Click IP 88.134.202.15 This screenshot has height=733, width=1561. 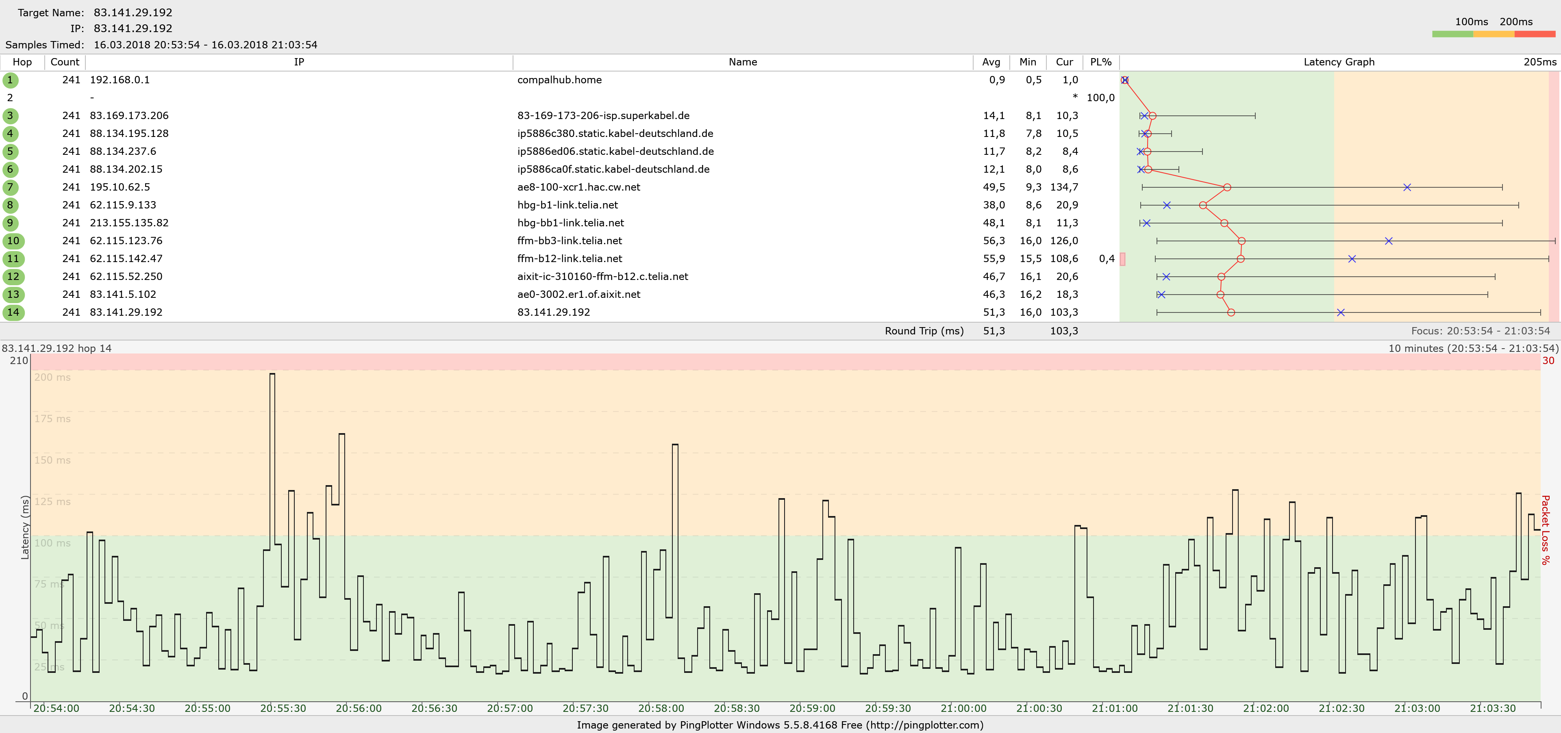[126, 169]
